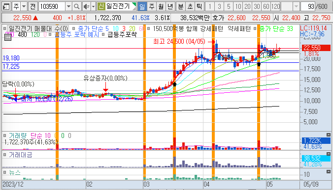
Task: Close the 거래대금 pane
Action: (329, 154)
